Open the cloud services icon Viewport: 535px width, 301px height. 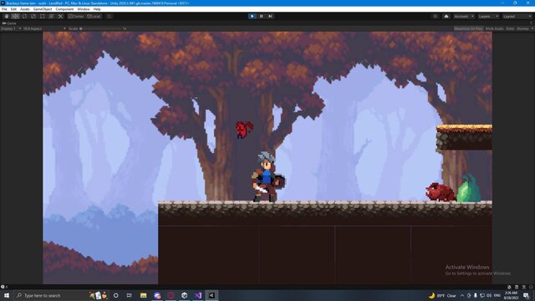(446, 17)
